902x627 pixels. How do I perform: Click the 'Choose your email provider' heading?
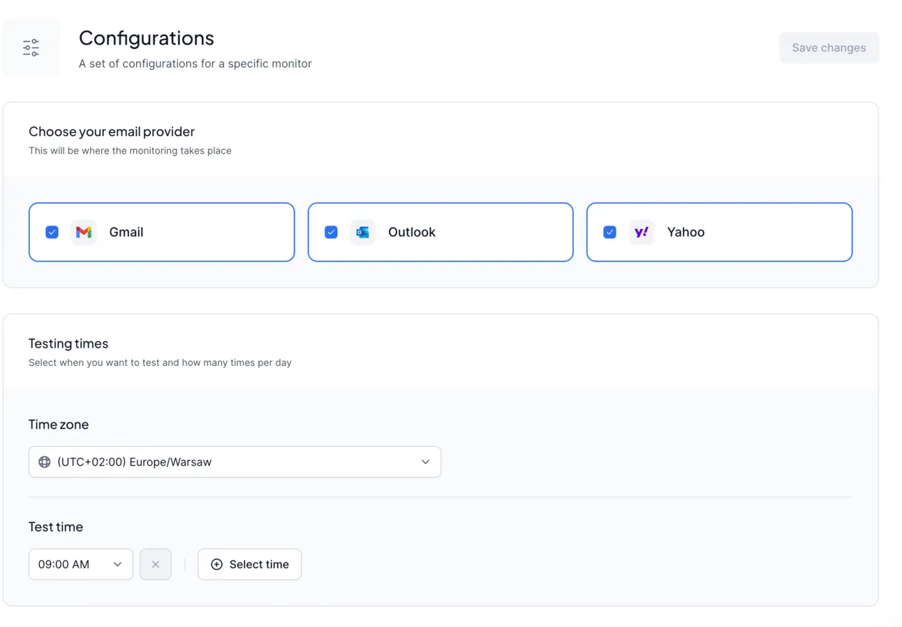[x=112, y=131]
